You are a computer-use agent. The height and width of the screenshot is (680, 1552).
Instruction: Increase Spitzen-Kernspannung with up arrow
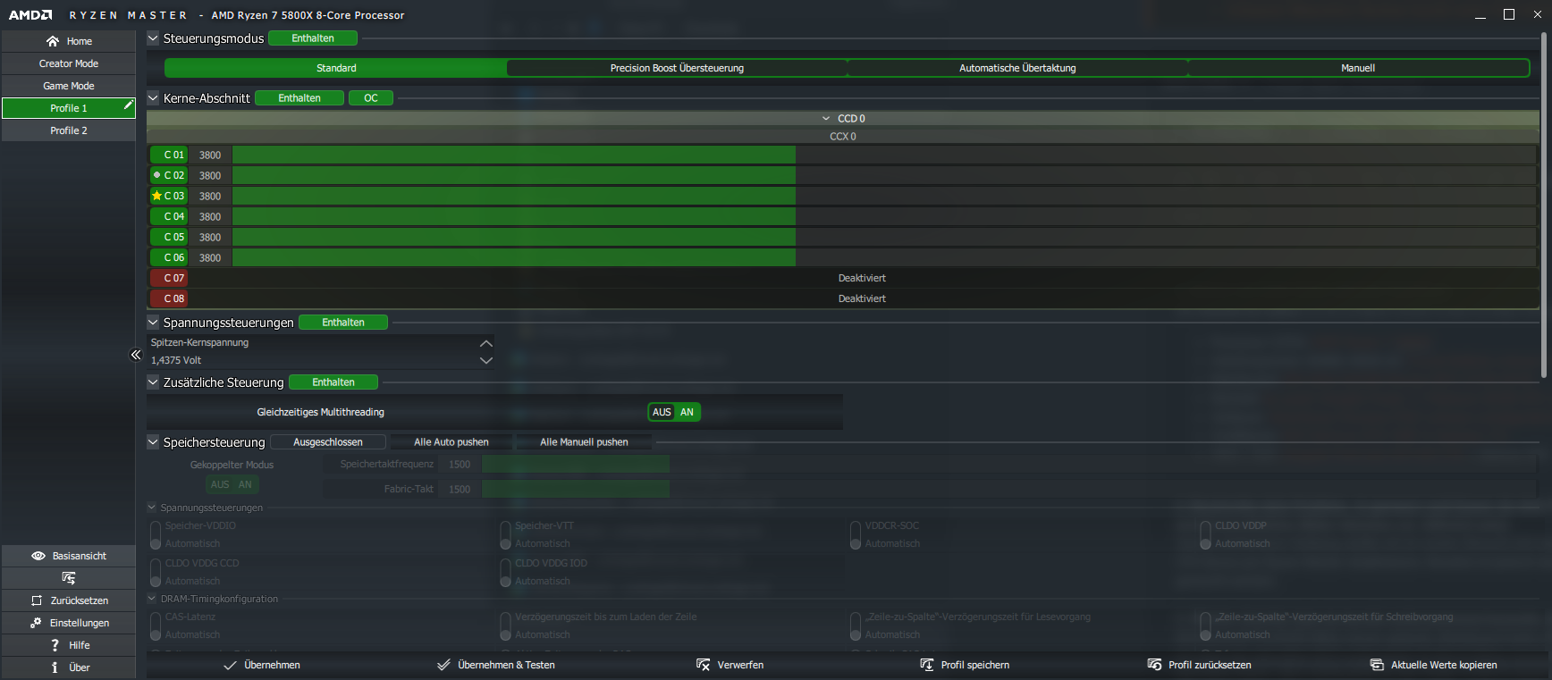point(486,343)
